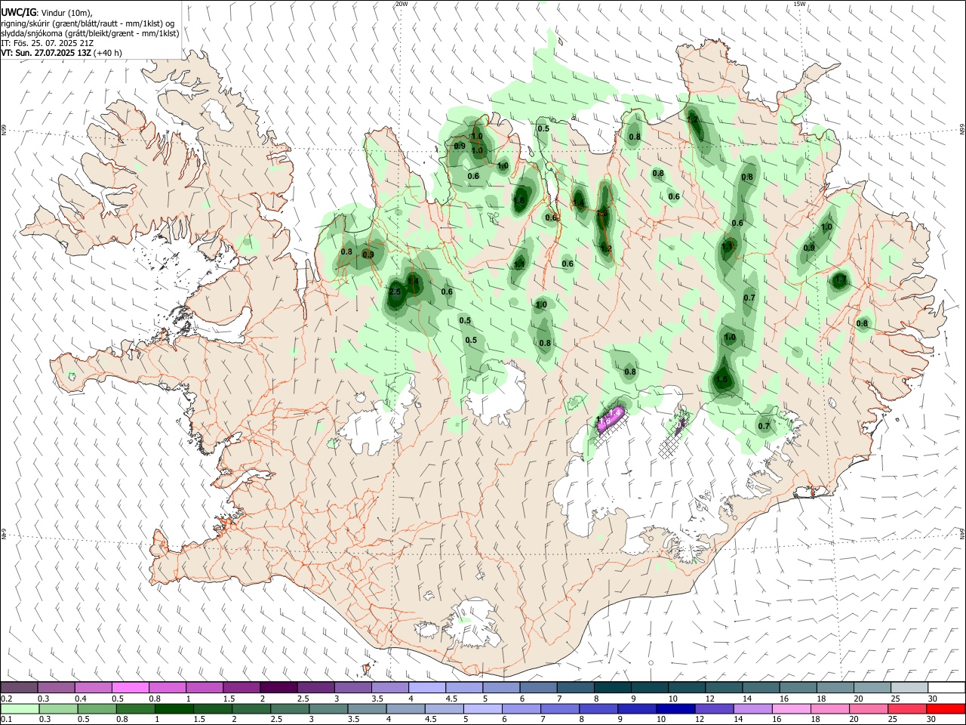Screen dimensions: 966x725
Task: Pick the rain legend swatch between 0.5 and 0.8
Action: (97, 708)
